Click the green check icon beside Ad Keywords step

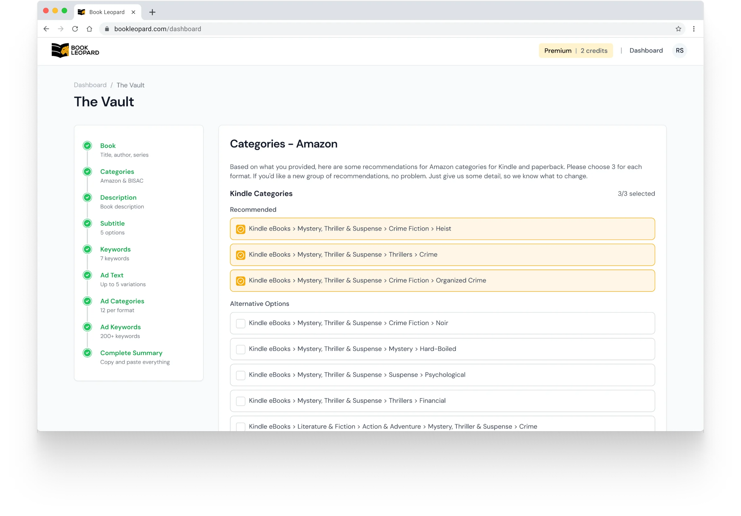(87, 327)
